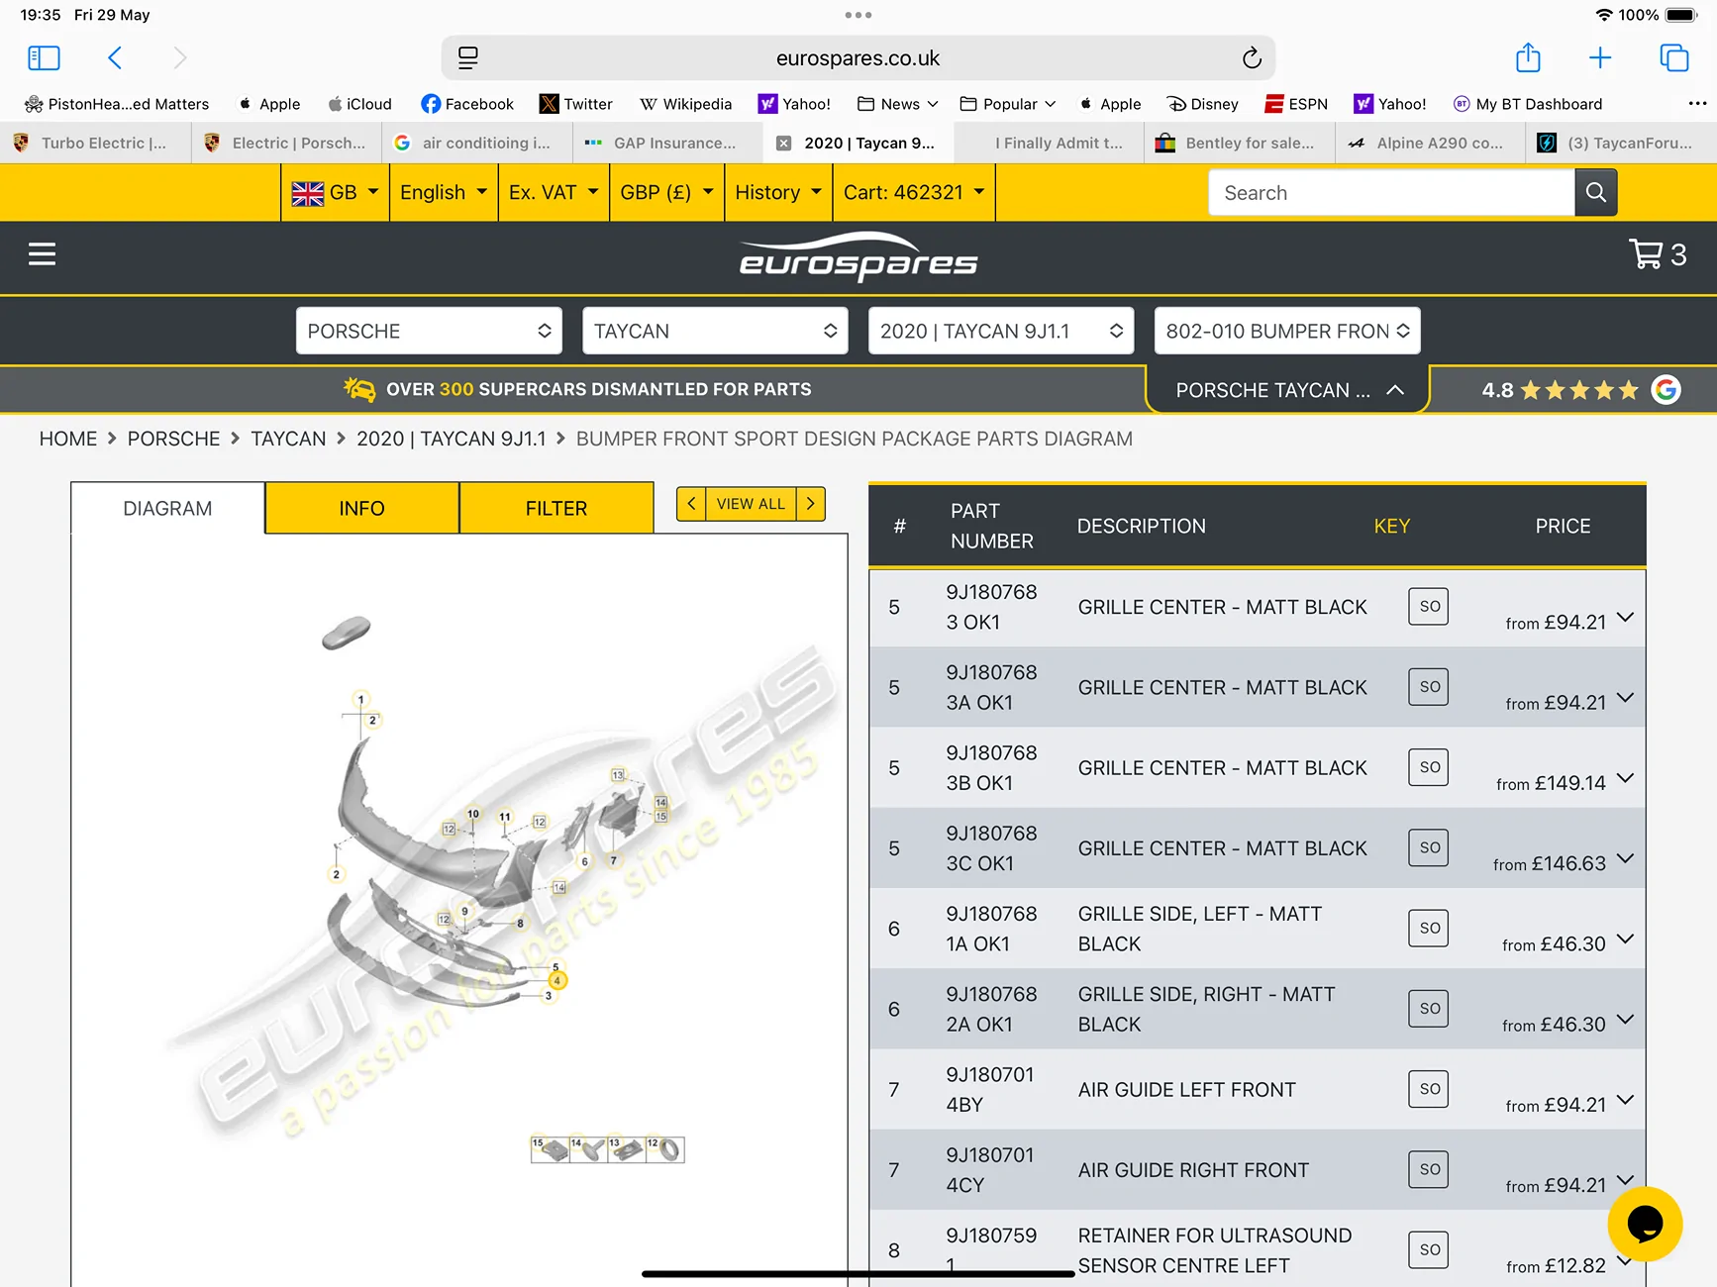Switch to the DIAGRAM tab
Image resolution: width=1717 pixels, height=1287 pixels.
[x=167, y=508]
